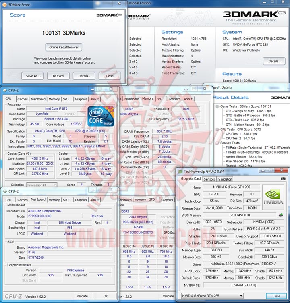Select CPU Test 2 result row
Viewport: 290px width, 303px height.
[240, 138]
